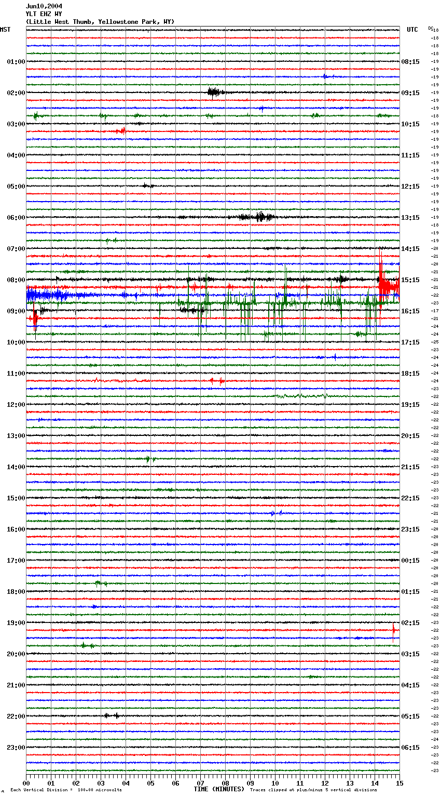Click the 12 minute tick label
The width and height of the screenshot is (441, 797).
click(x=325, y=783)
